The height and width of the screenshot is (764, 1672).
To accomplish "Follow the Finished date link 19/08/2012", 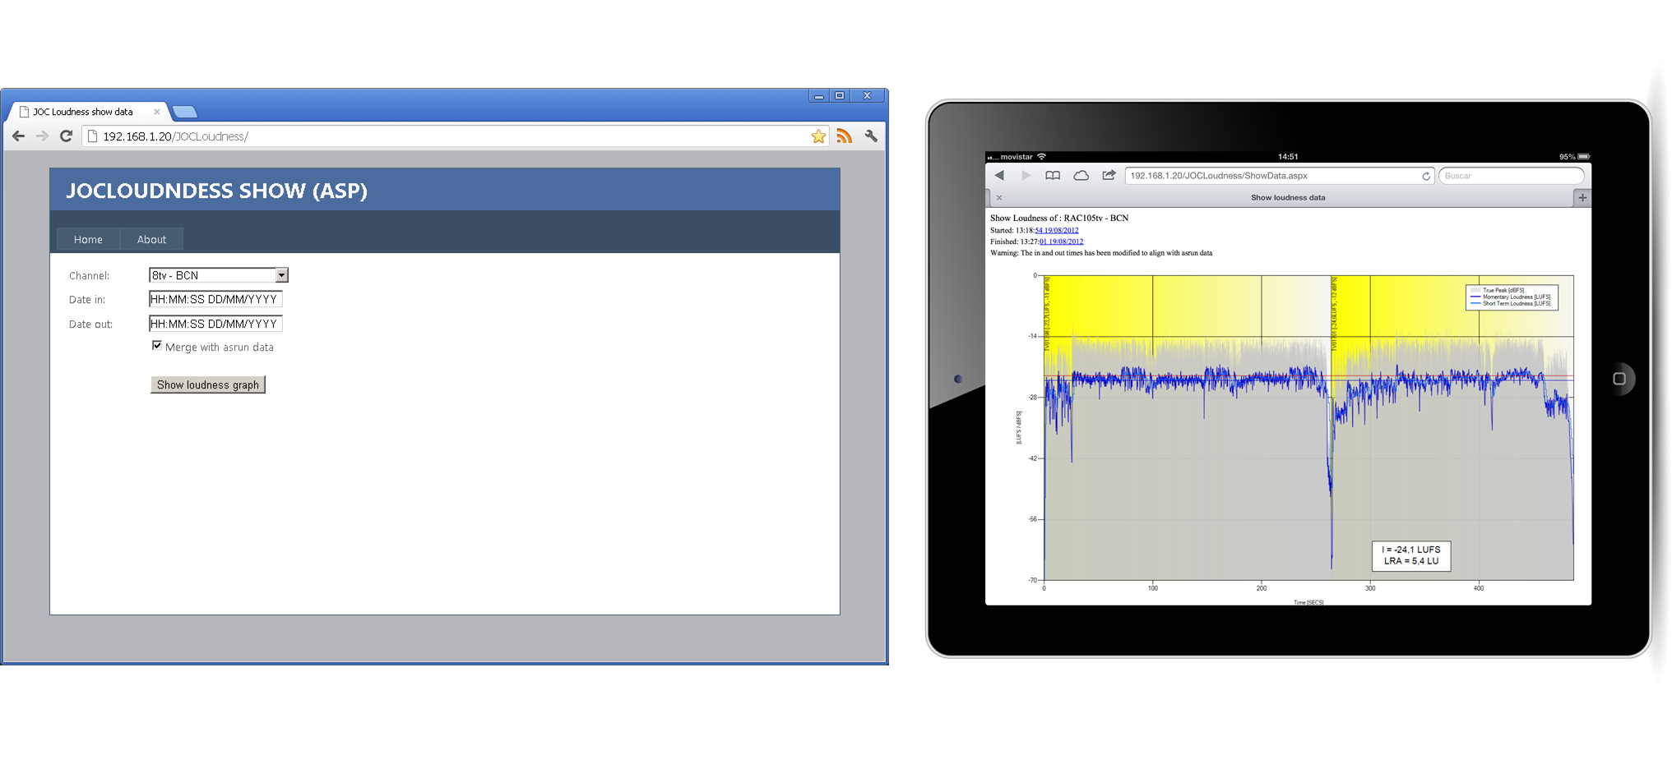I will pos(1062,242).
